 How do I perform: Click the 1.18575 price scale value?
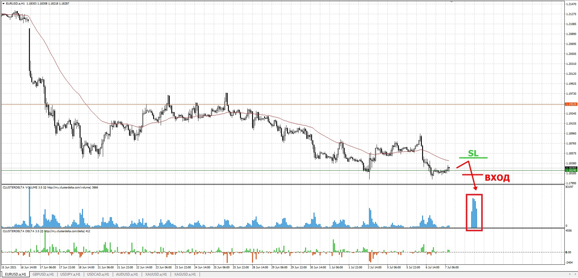coord(571,153)
